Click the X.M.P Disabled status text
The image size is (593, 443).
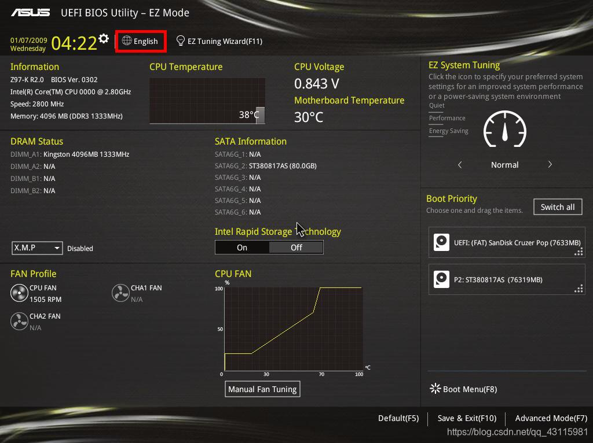pyautogui.click(x=80, y=249)
